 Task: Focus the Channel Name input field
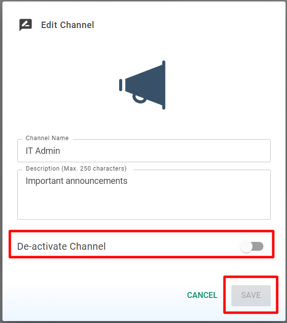pos(144,151)
